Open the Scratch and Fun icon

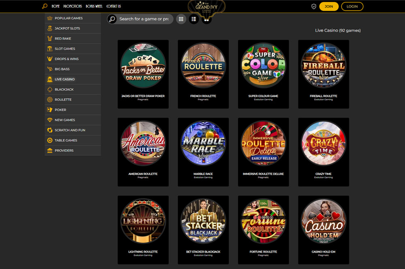50,130
